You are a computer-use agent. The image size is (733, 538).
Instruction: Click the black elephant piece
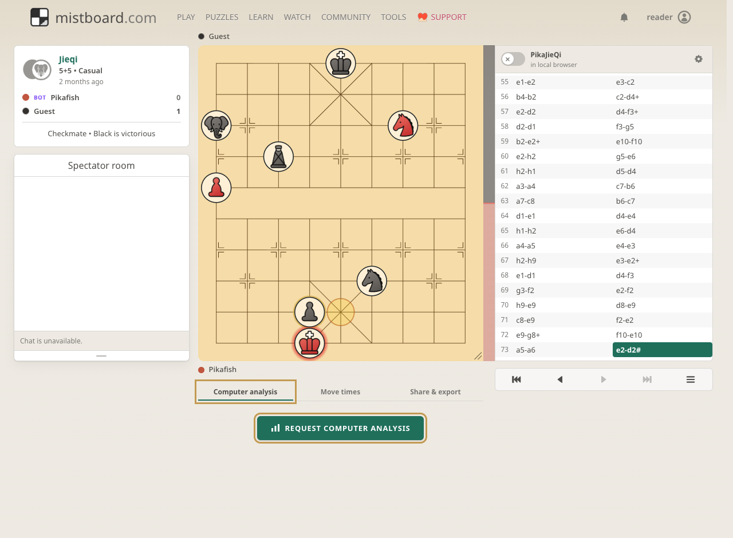pyautogui.click(x=216, y=125)
